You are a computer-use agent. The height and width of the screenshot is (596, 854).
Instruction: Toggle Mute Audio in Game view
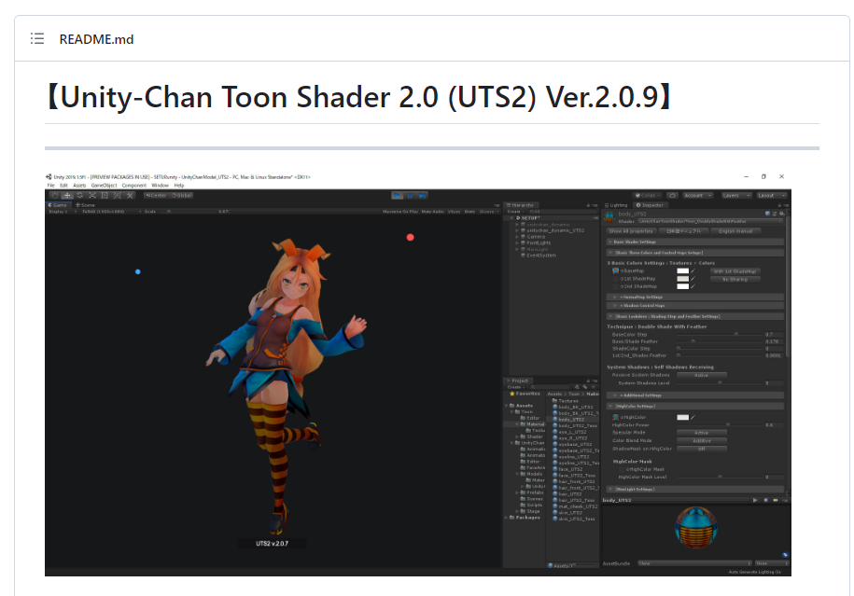tap(433, 212)
